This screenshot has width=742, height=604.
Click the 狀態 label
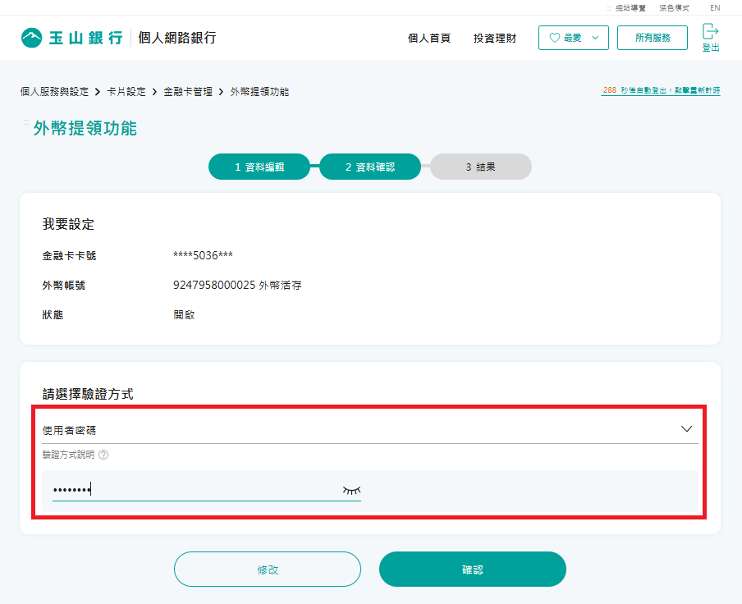coord(53,315)
